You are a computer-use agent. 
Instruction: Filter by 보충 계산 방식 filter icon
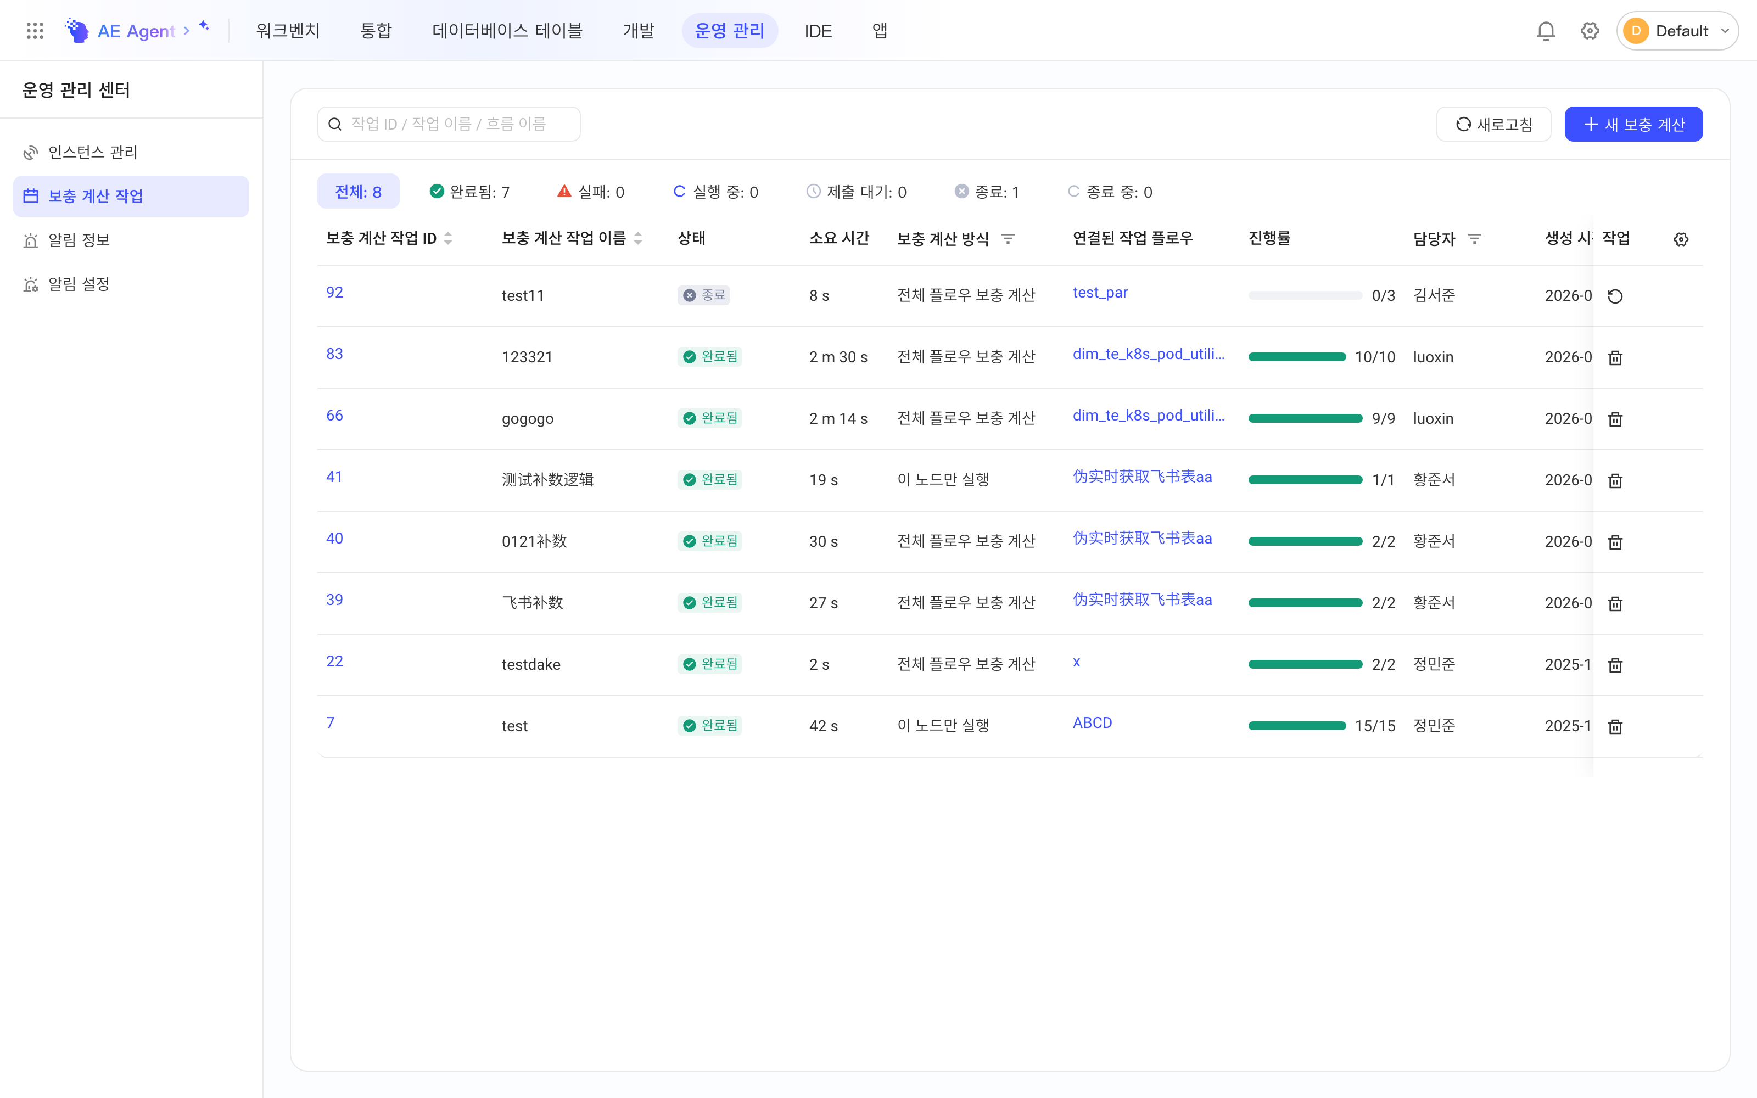click(1008, 239)
